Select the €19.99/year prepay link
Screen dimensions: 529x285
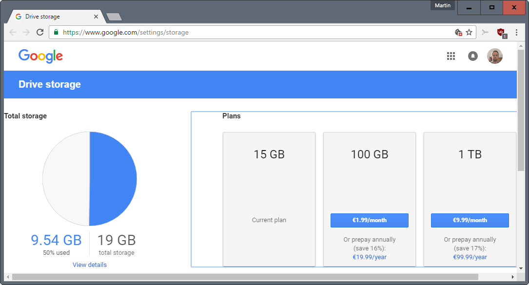pos(370,257)
